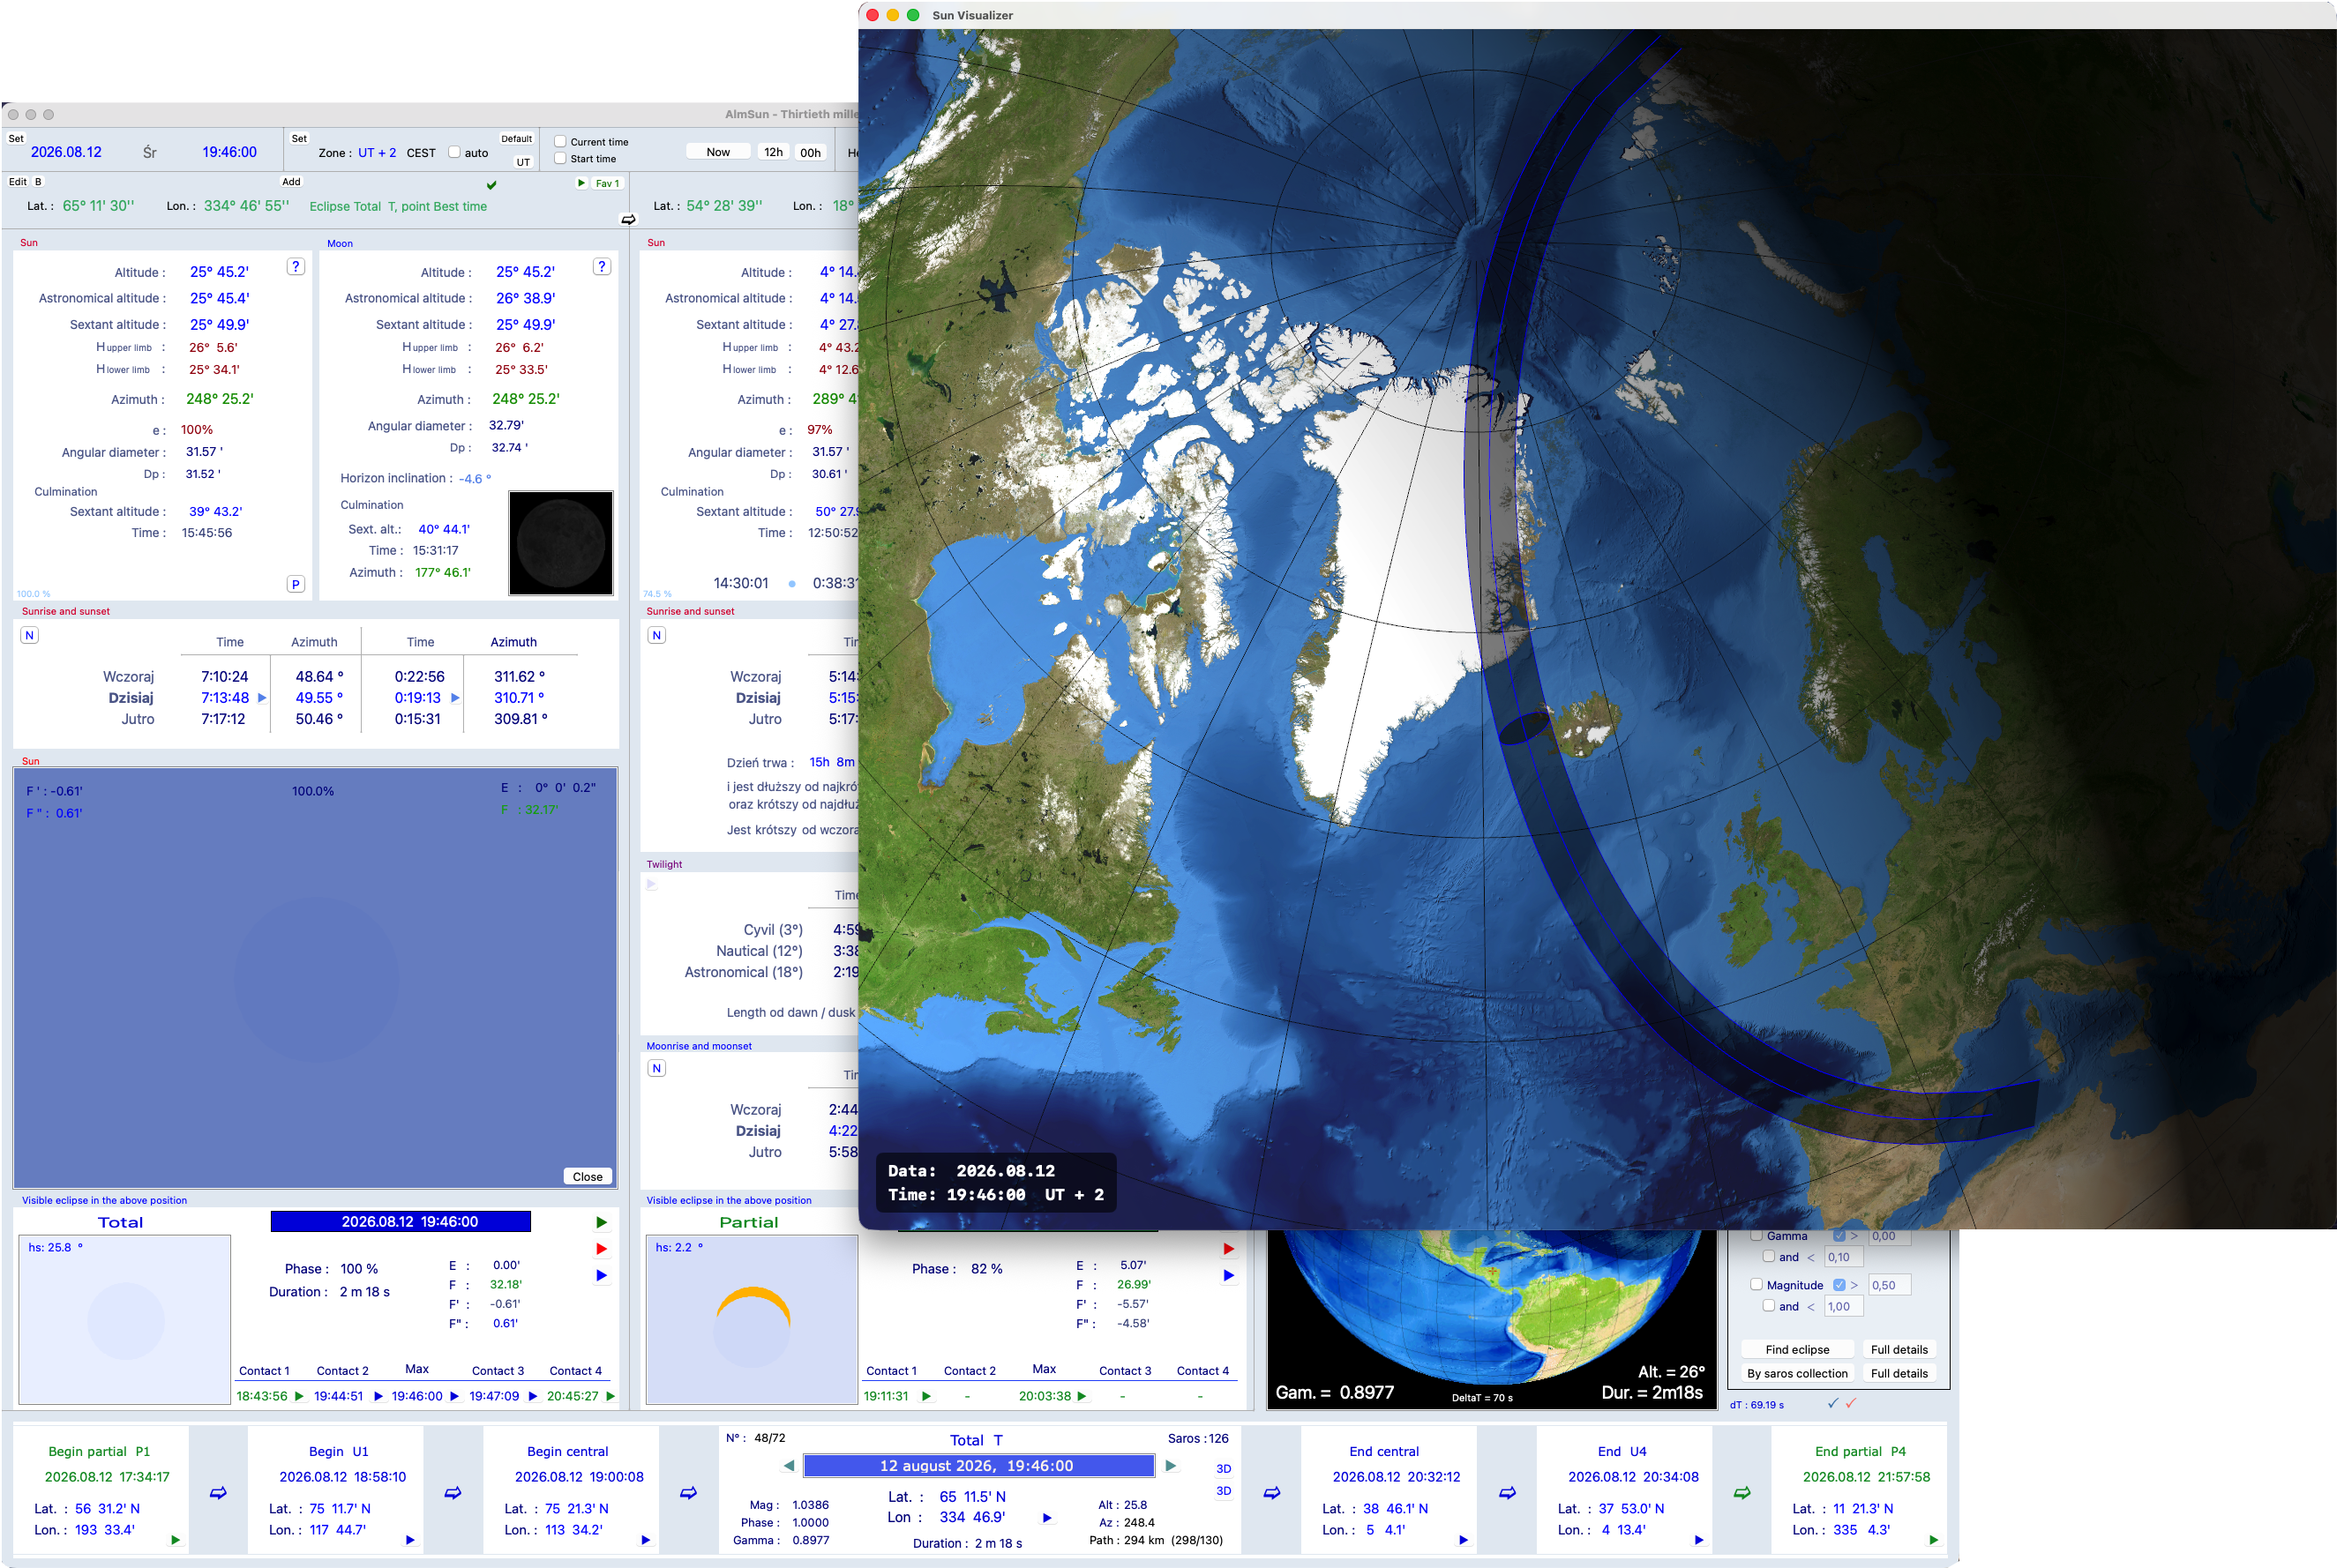This screenshot has width=2337, height=1568.
Task: Click the Set button above the date
Action: pos(16,138)
